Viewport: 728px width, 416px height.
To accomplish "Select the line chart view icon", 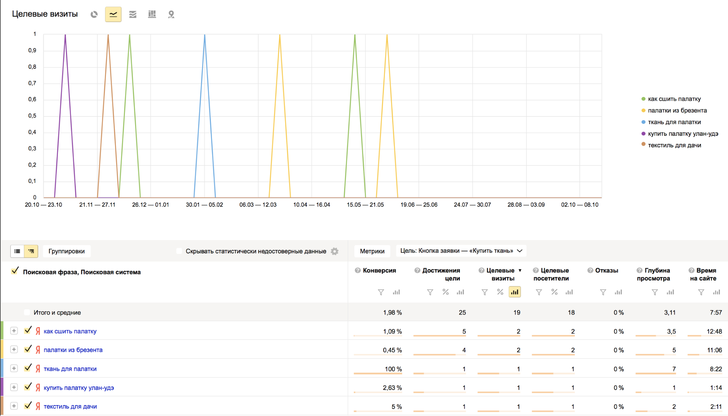I will click(x=113, y=15).
